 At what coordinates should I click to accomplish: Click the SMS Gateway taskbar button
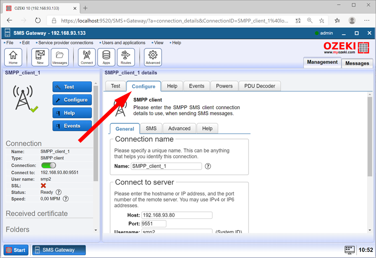pyautogui.click(x=59, y=250)
